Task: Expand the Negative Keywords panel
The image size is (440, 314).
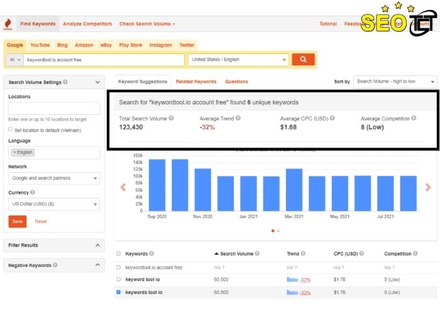Action: [x=97, y=264]
